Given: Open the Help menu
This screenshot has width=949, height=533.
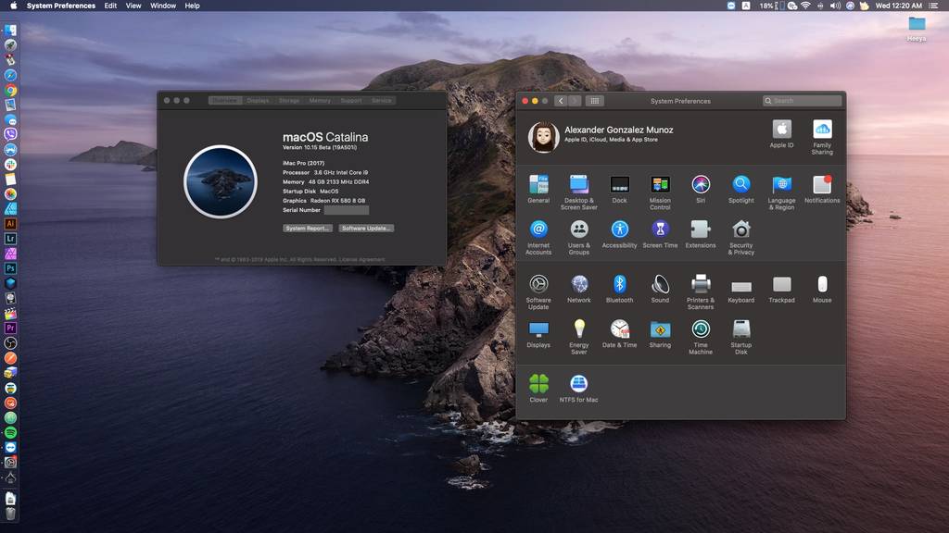Looking at the screenshot, I should (192, 6).
